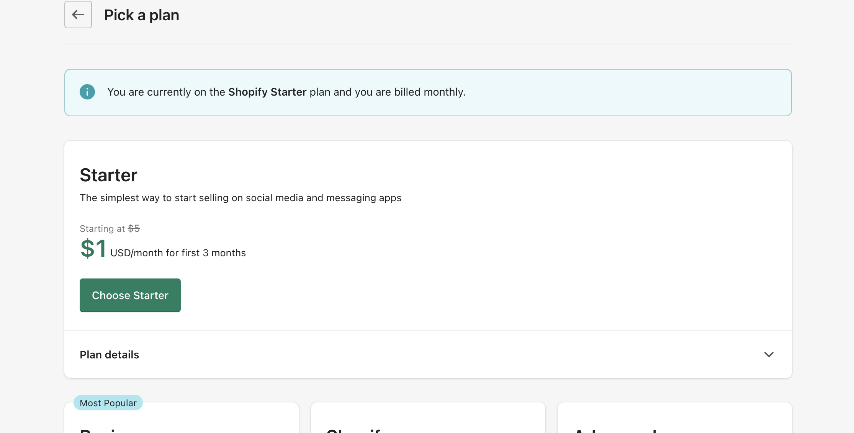Click the back arrow button
This screenshot has height=433, width=854.
(x=78, y=15)
